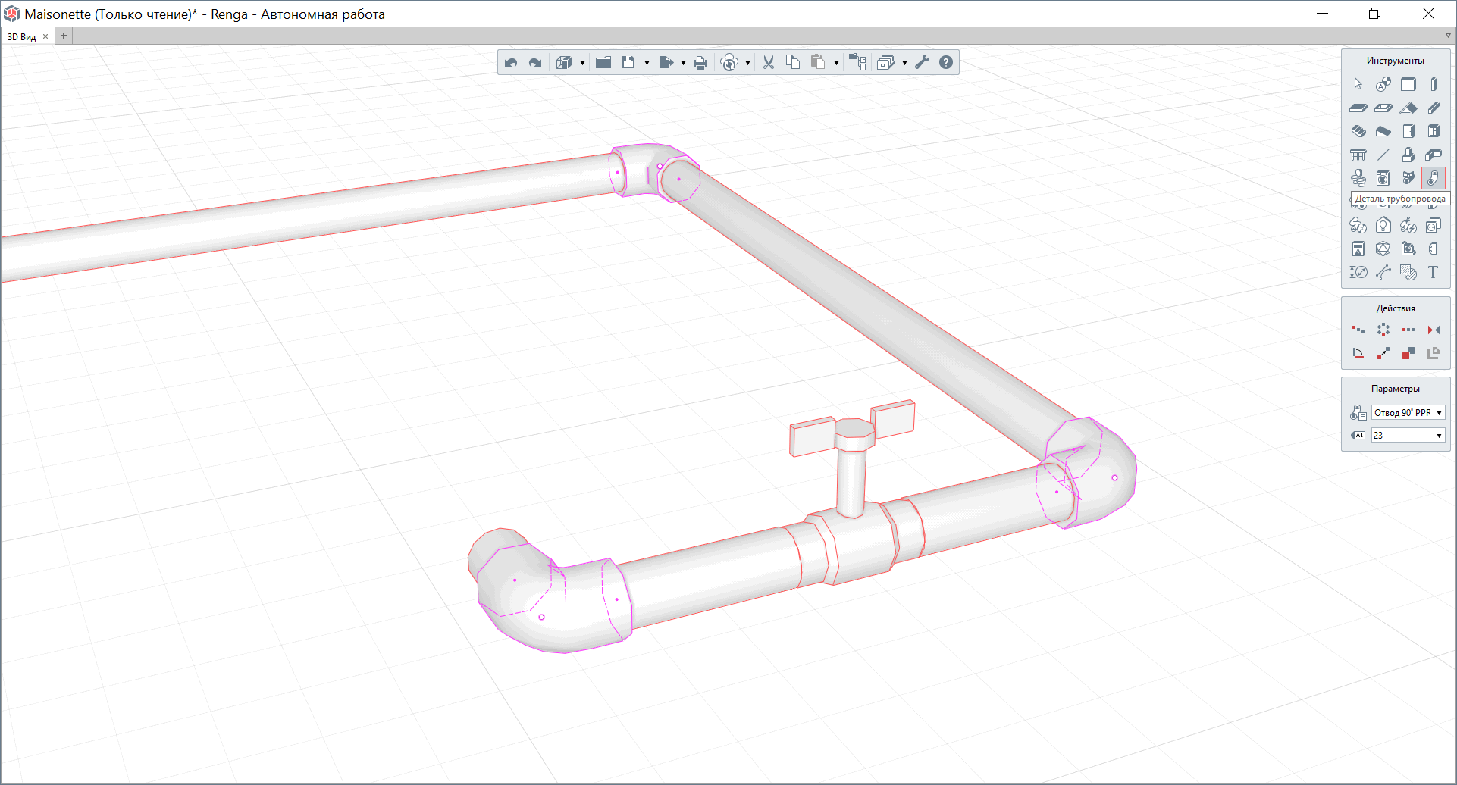Image resolution: width=1457 pixels, height=785 pixels.
Task: Click the diagonal arrow action in Действия
Action: tap(1383, 353)
